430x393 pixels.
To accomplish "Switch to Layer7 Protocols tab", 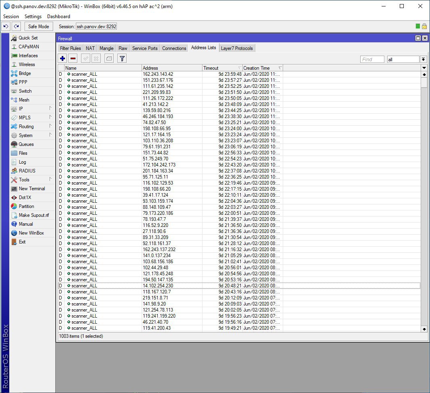I will click(x=237, y=48).
